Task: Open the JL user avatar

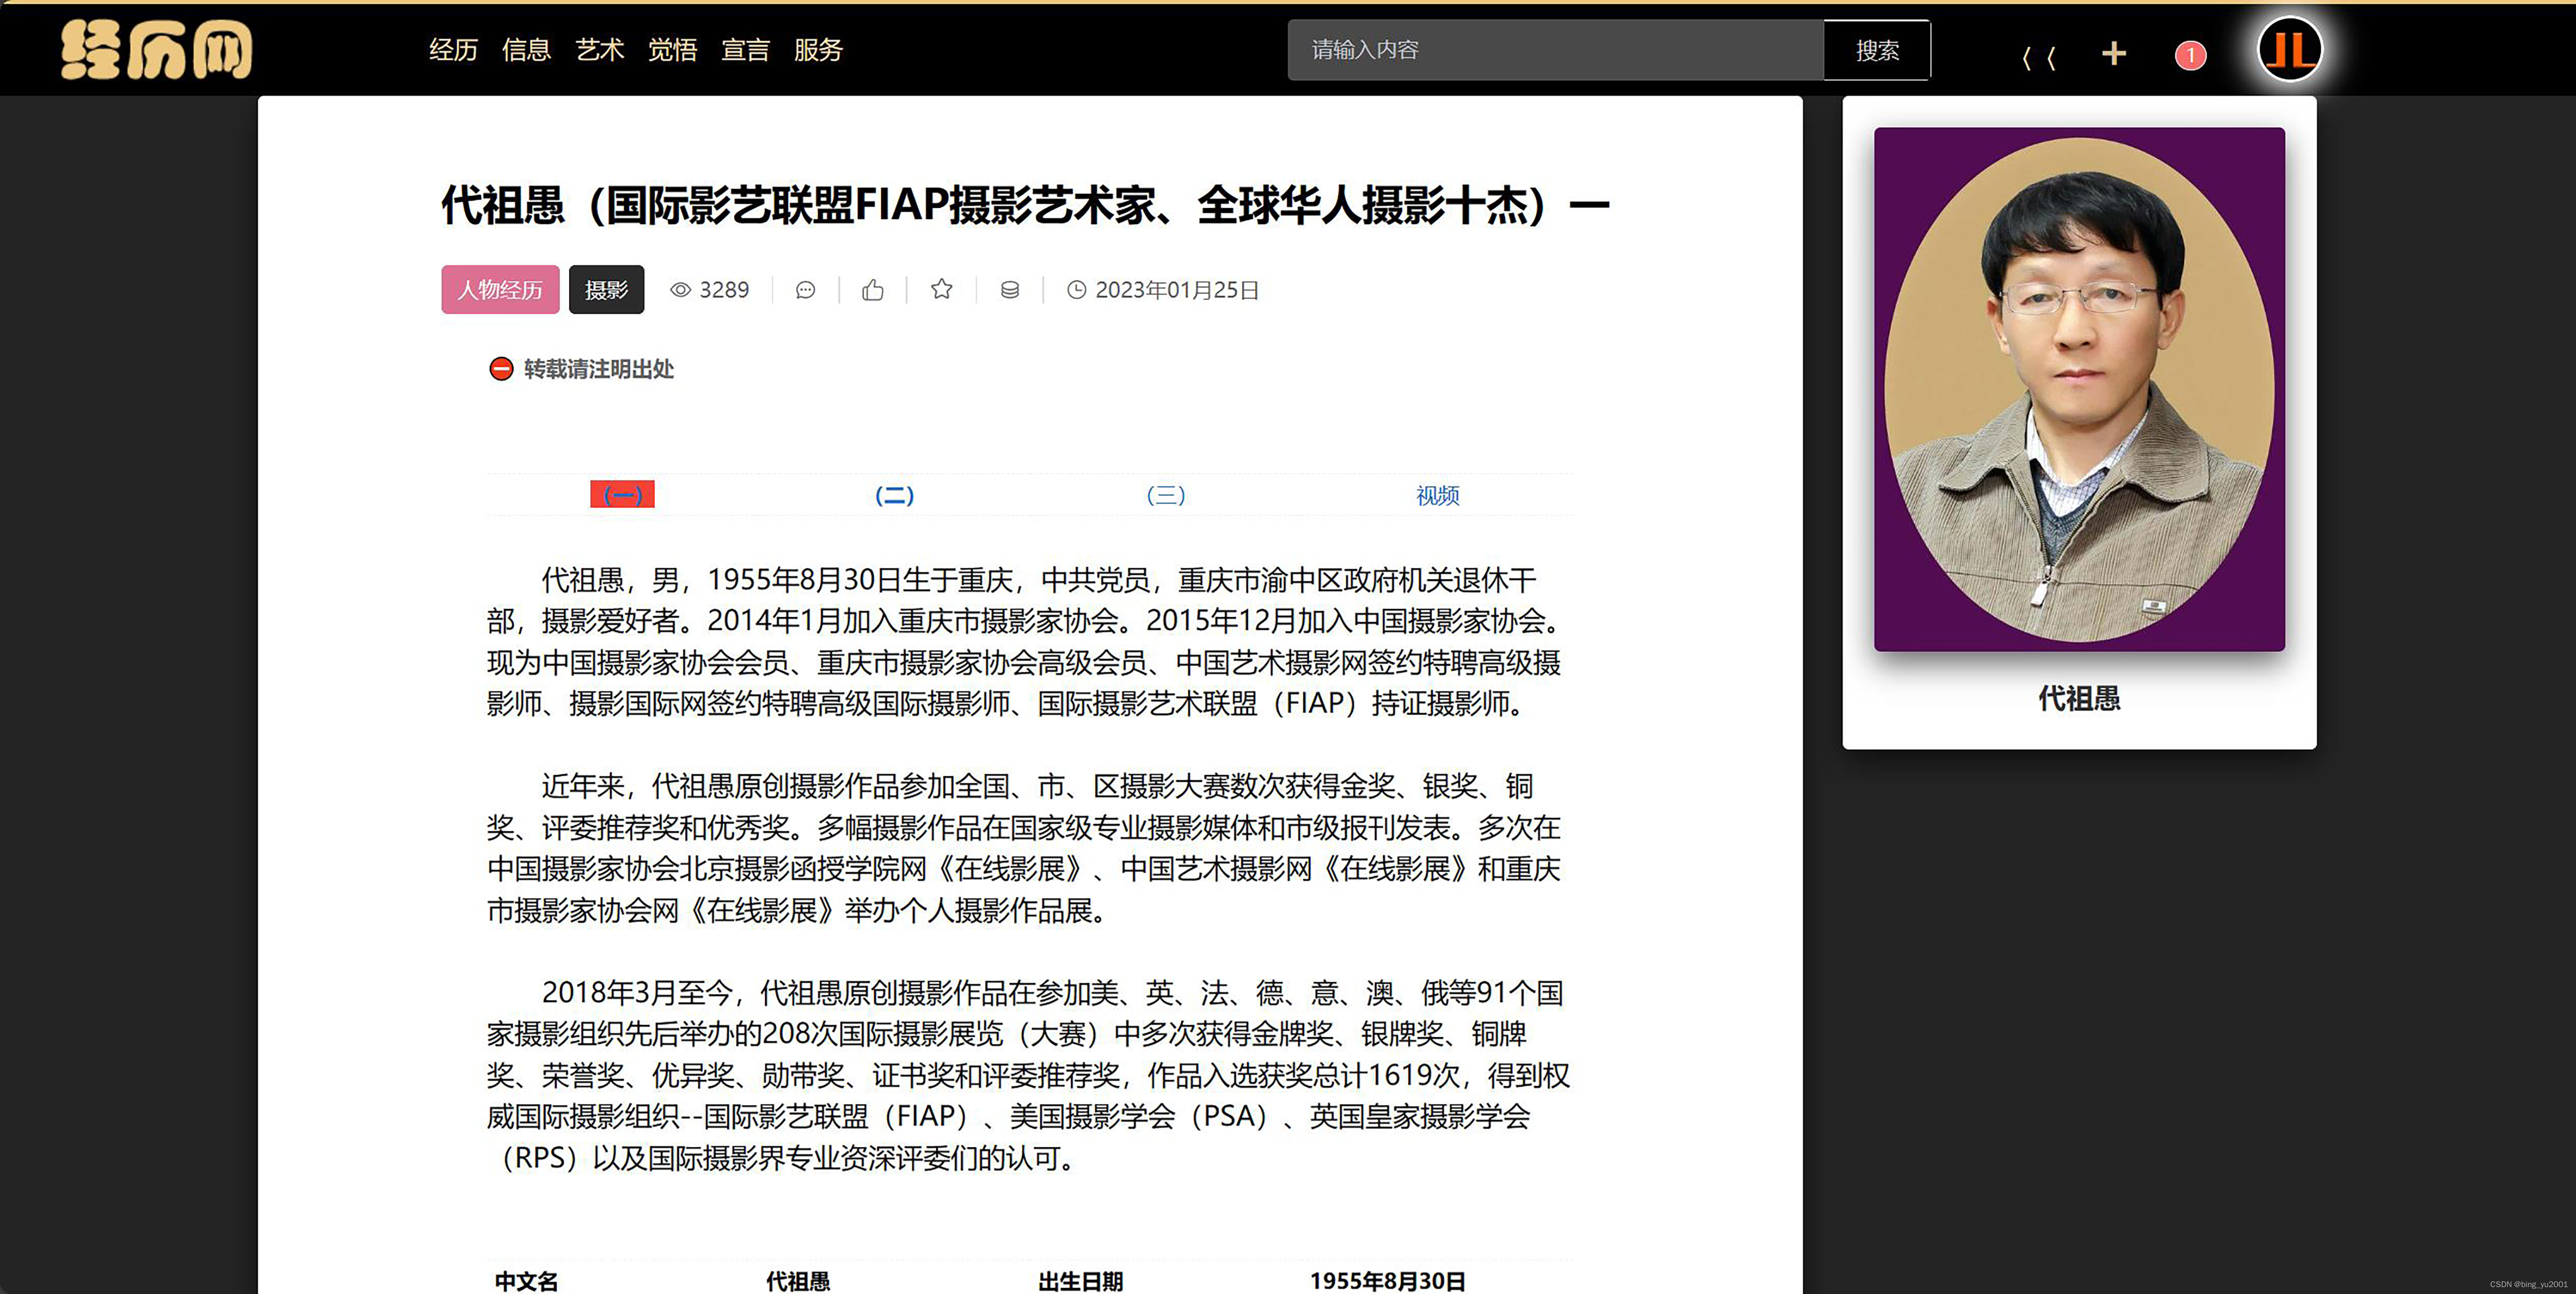Action: pos(2289,49)
